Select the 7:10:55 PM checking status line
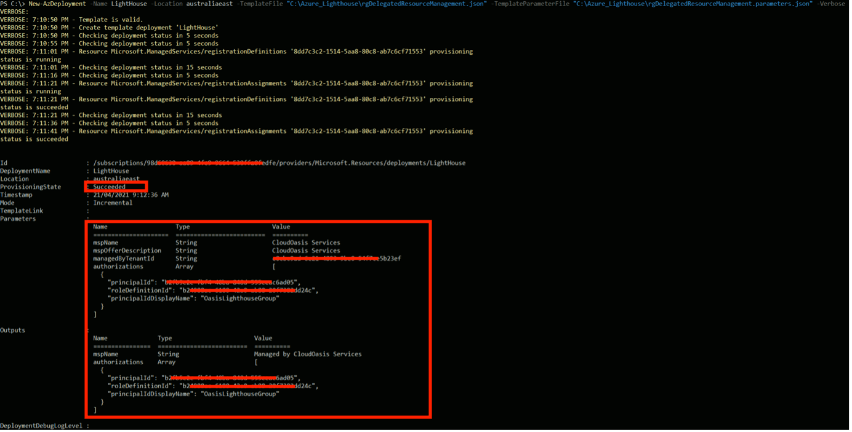Image resolution: width=852 pixels, height=432 pixels. click(110, 44)
